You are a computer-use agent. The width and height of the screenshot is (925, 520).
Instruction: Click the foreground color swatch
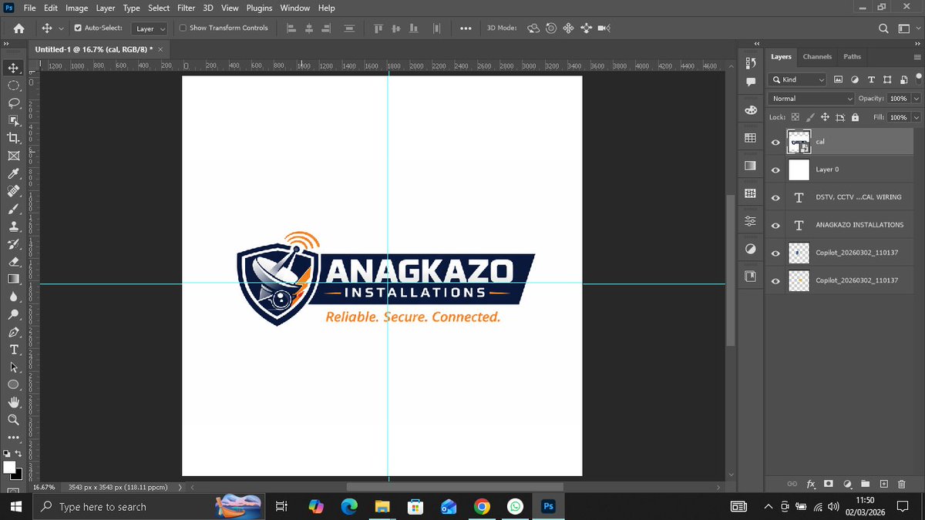9,468
